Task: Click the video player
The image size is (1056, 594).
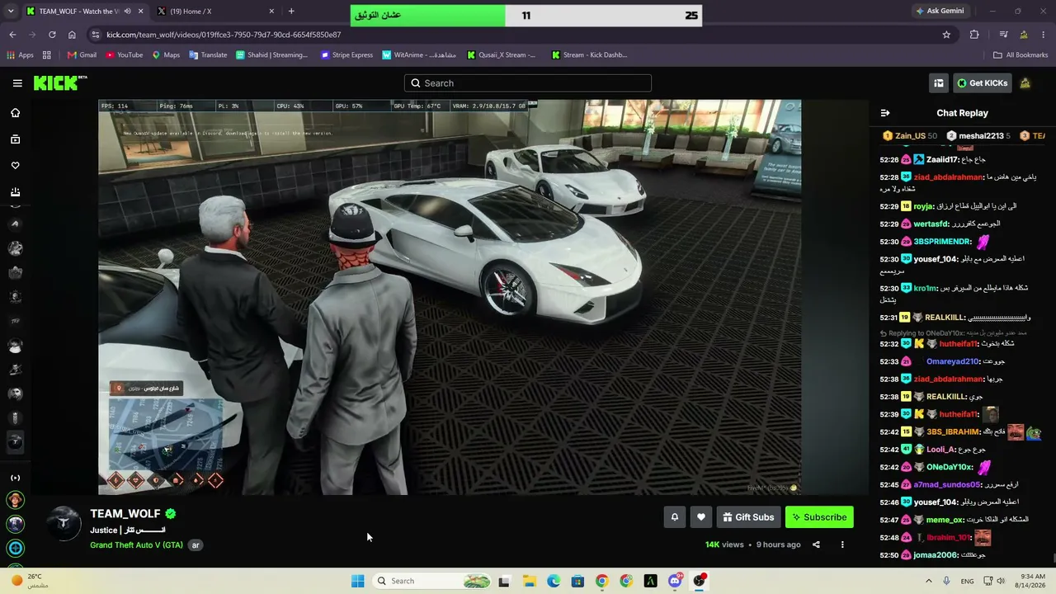Action: 450,297
